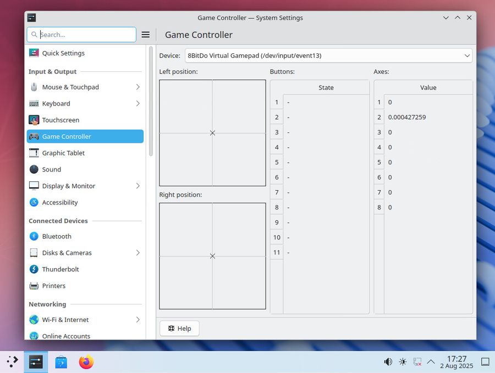Click the Display & Monitor icon
The width and height of the screenshot is (495, 373).
pos(34,186)
